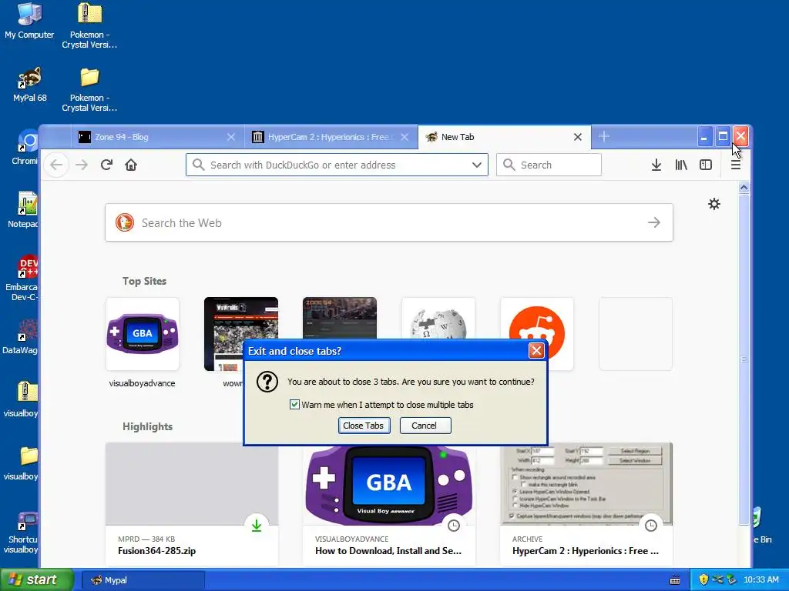The height and width of the screenshot is (591, 789).
Task: Open the hamburger application menu
Action: 736,165
